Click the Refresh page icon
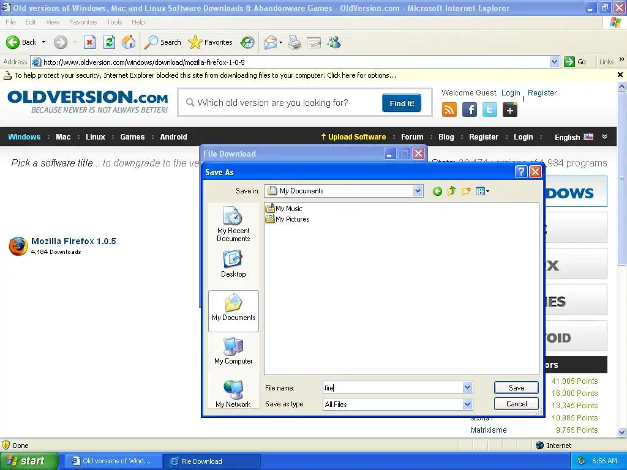The height and width of the screenshot is (470, 627). tap(109, 42)
